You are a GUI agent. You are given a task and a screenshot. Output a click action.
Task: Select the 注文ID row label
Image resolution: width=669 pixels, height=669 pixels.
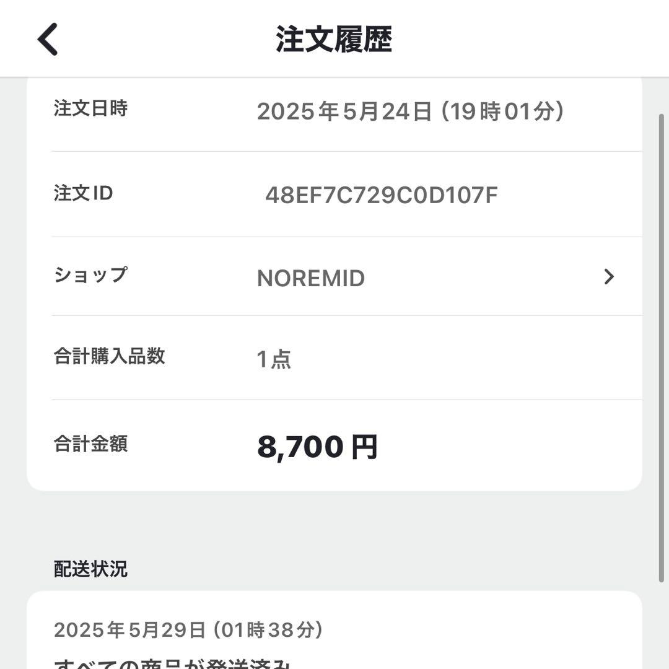point(84,194)
